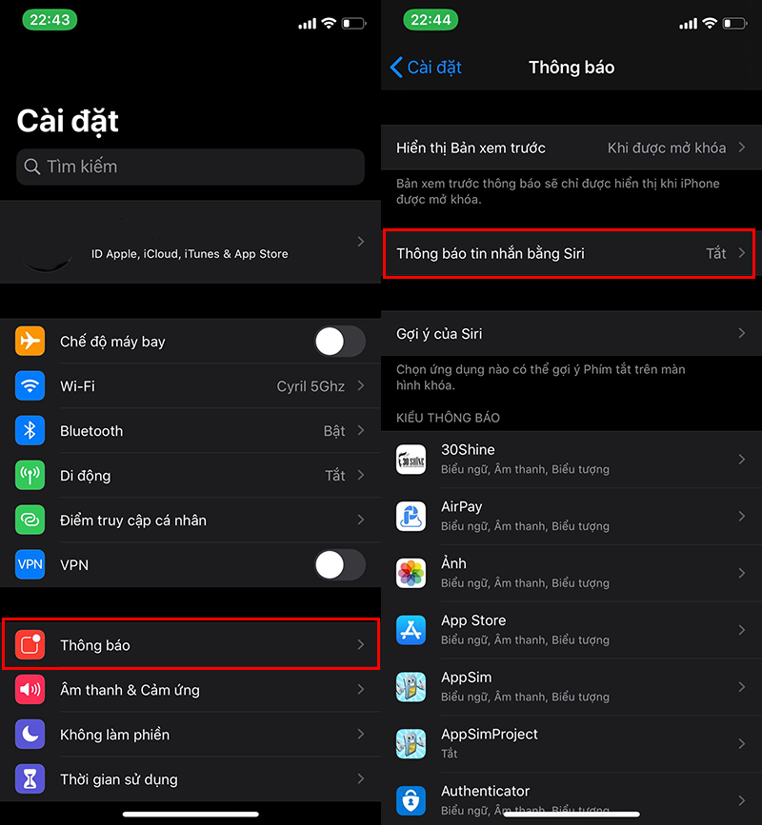This screenshot has height=825, width=762.
Task: Open Thời gian sử dụng settings
Action: (x=190, y=778)
